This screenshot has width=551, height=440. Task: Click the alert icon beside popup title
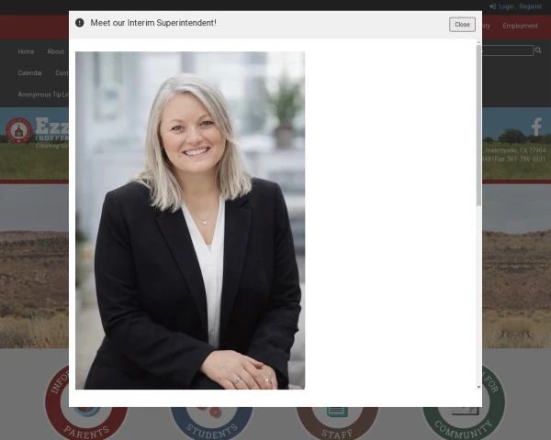[80, 23]
